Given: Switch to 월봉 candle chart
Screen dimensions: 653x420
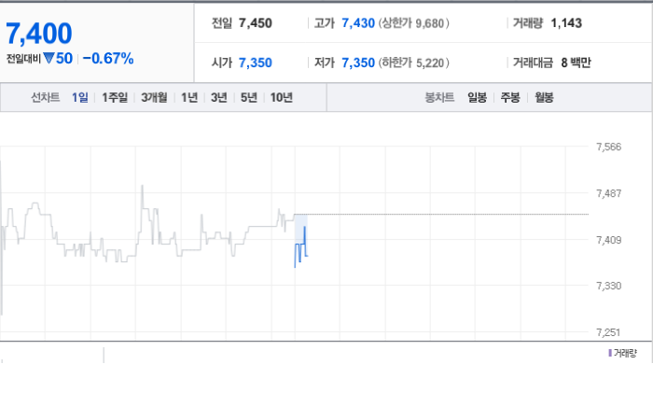Looking at the screenshot, I should click(544, 97).
